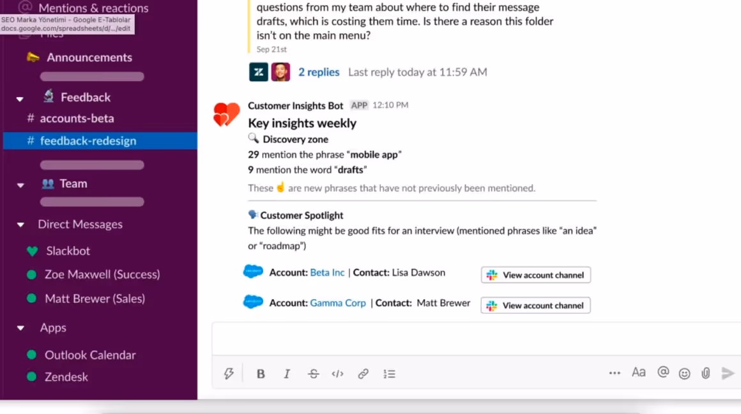Click placeholder channel under Announcements

click(x=92, y=77)
